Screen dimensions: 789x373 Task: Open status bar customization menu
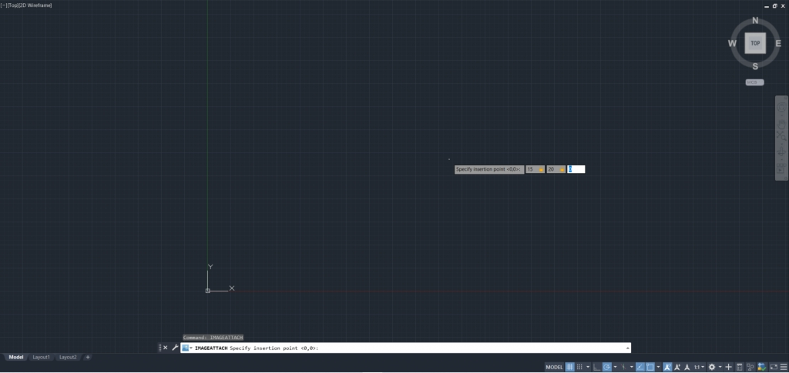tap(784, 367)
